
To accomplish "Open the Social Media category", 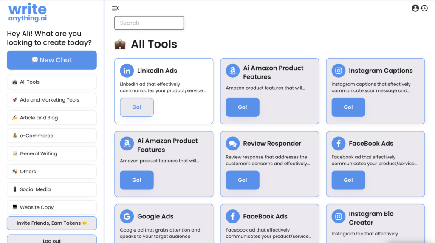I will [x=52, y=189].
